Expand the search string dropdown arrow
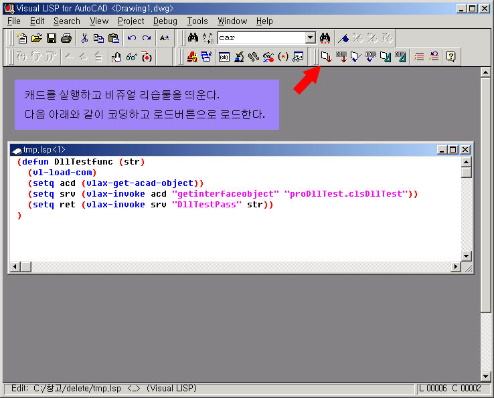 311,37
